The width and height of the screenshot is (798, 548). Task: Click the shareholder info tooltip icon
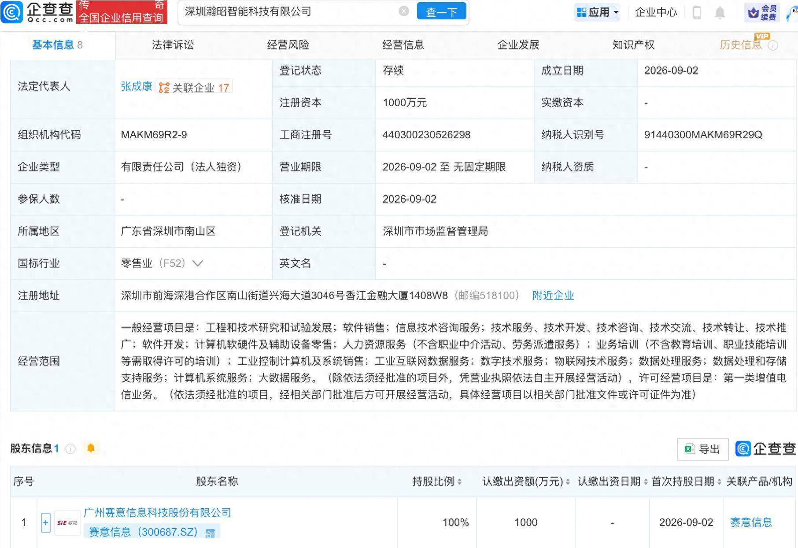(70, 449)
